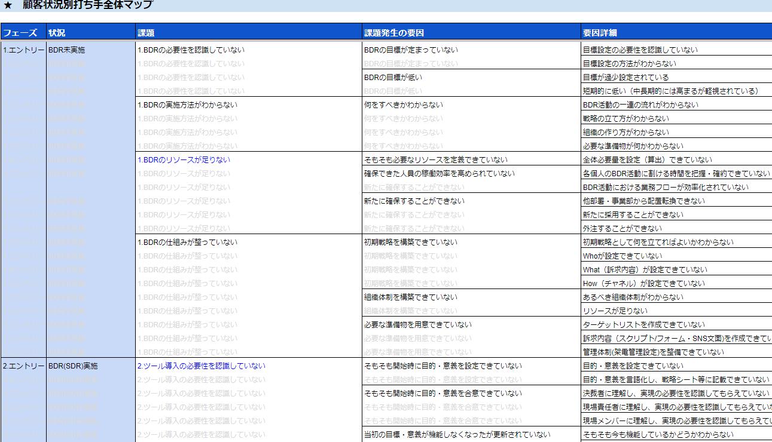Select black-text cell 1.BDRの必要性を認識していない
The image size is (772, 442).
coord(249,50)
